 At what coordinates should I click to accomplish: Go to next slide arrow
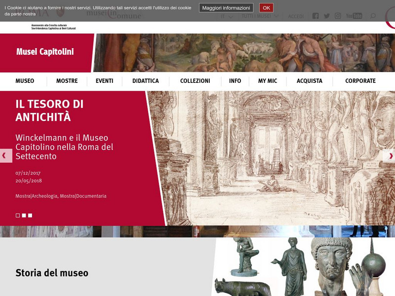pyautogui.click(x=389, y=156)
